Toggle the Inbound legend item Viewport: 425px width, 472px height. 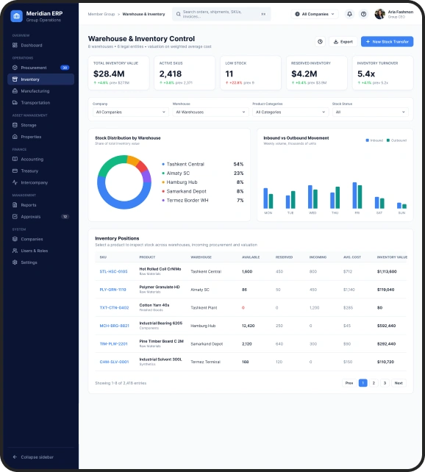(374, 140)
